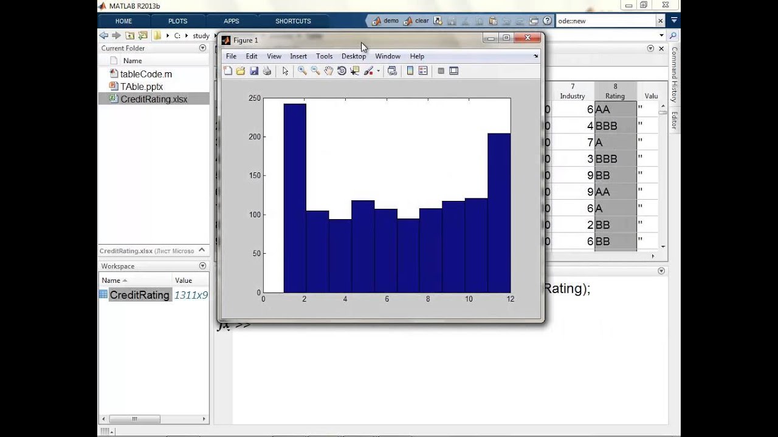Click New Figure icon in Figure 1 toolbar

pos(228,71)
